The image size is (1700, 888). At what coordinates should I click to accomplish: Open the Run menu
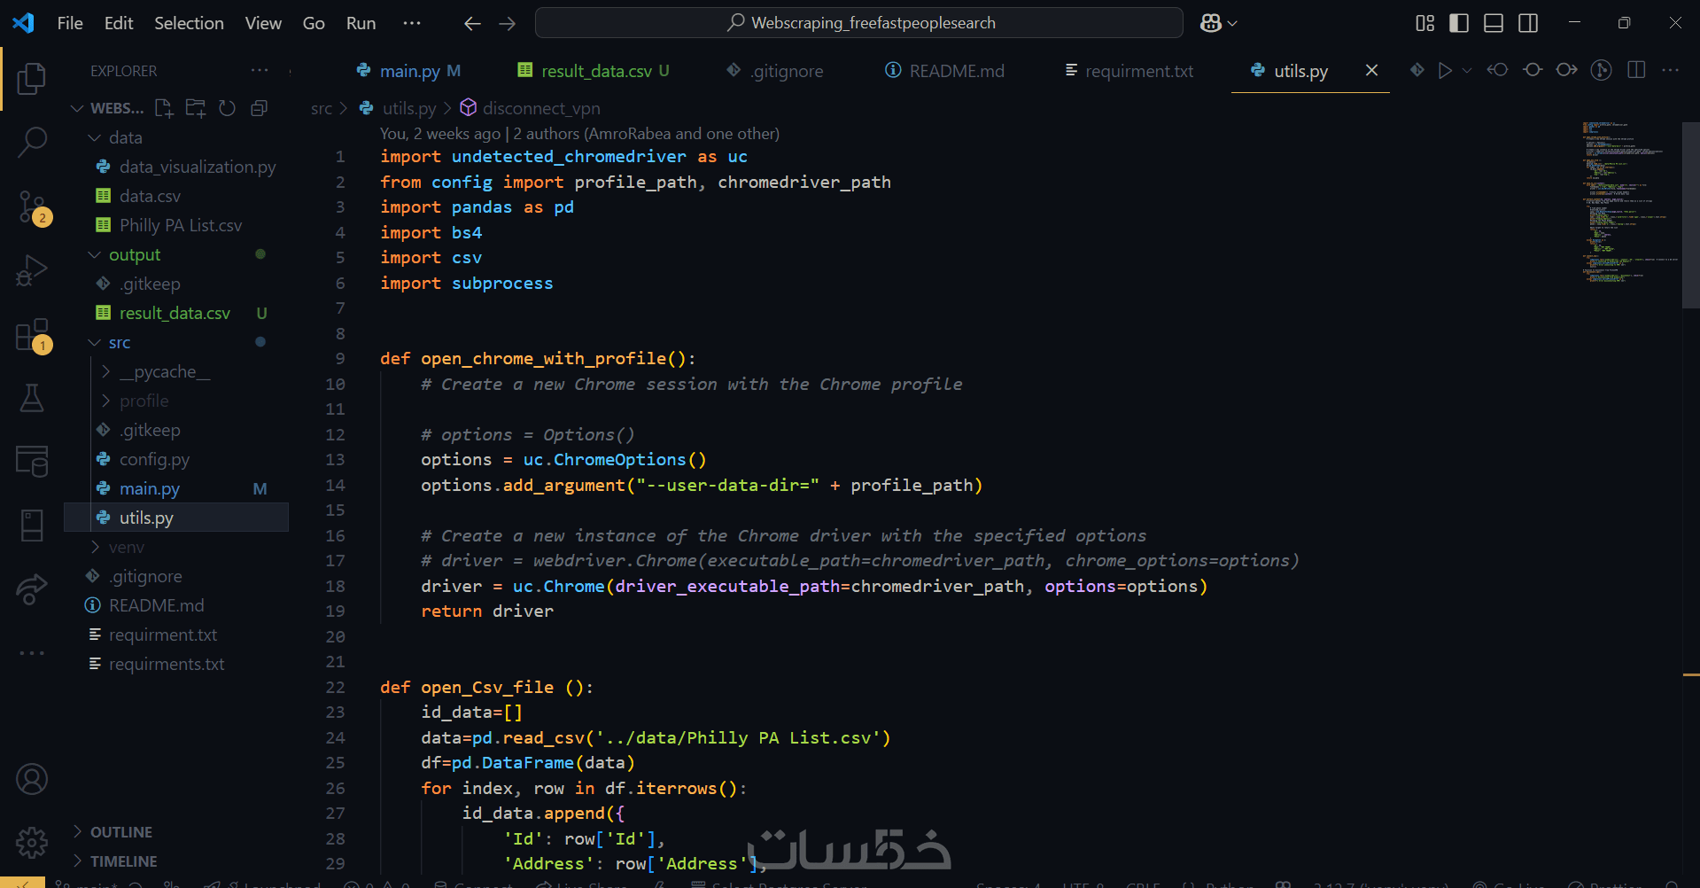pyautogui.click(x=361, y=23)
